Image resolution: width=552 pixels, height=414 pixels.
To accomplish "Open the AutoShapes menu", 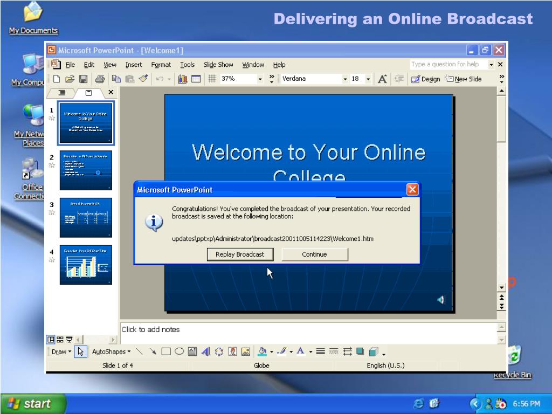I will pyautogui.click(x=111, y=351).
